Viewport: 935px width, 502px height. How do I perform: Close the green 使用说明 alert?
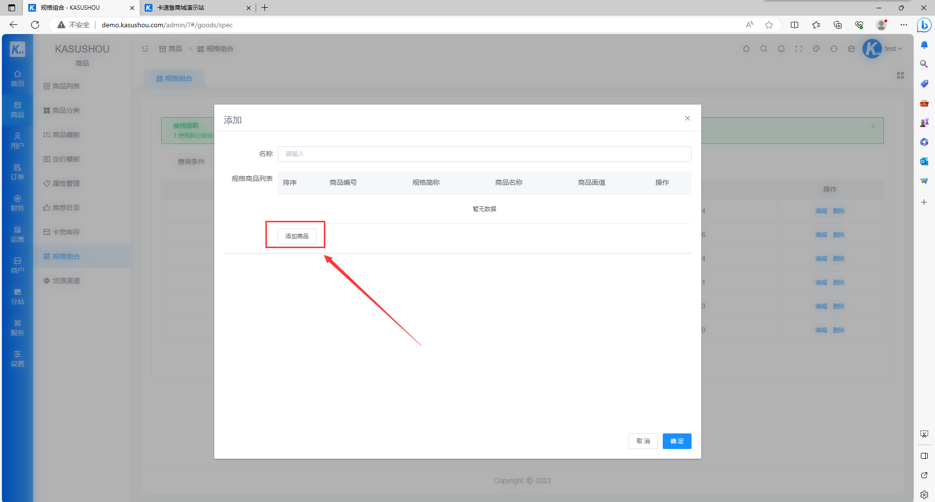coord(873,126)
